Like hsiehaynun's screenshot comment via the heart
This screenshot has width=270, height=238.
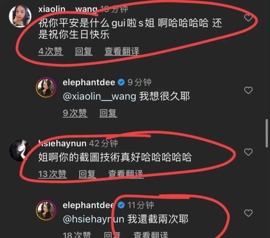coord(248,152)
